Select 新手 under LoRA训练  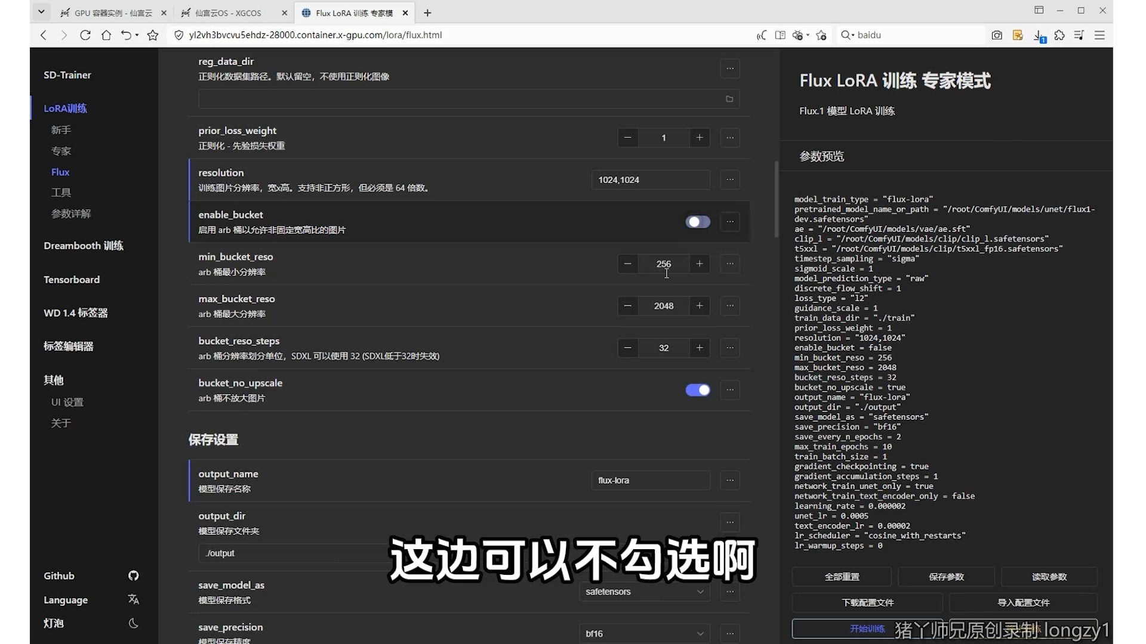pos(61,130)
